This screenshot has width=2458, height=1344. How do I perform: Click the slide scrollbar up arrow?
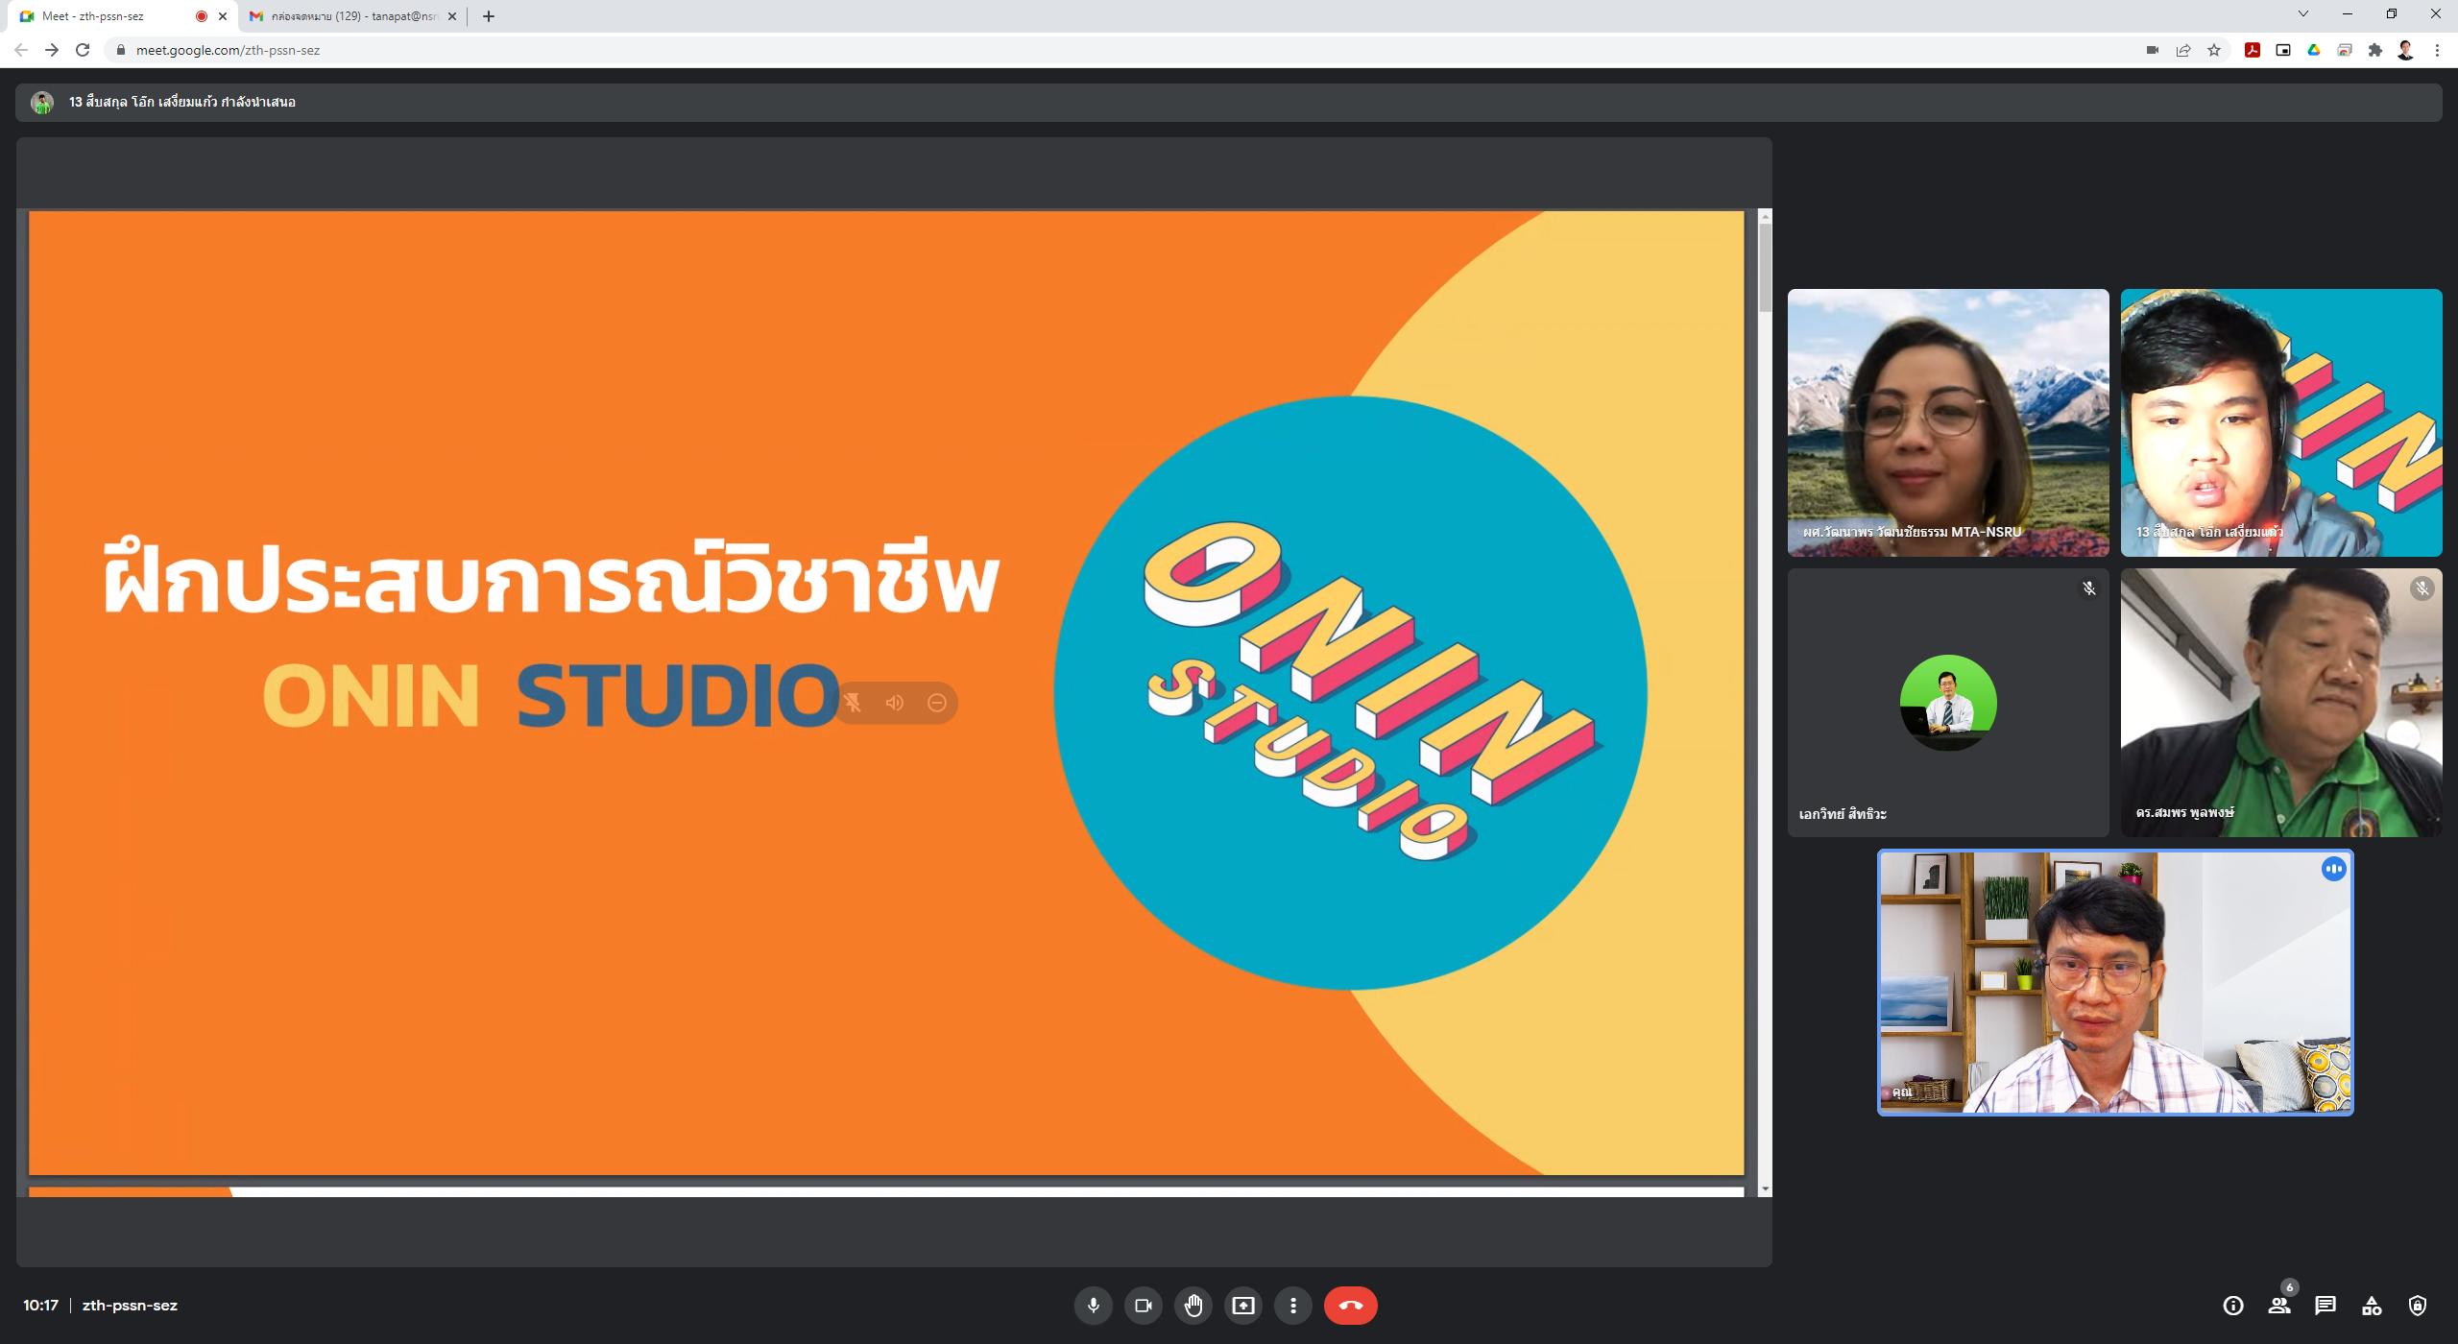click(x=1765, y=217)
